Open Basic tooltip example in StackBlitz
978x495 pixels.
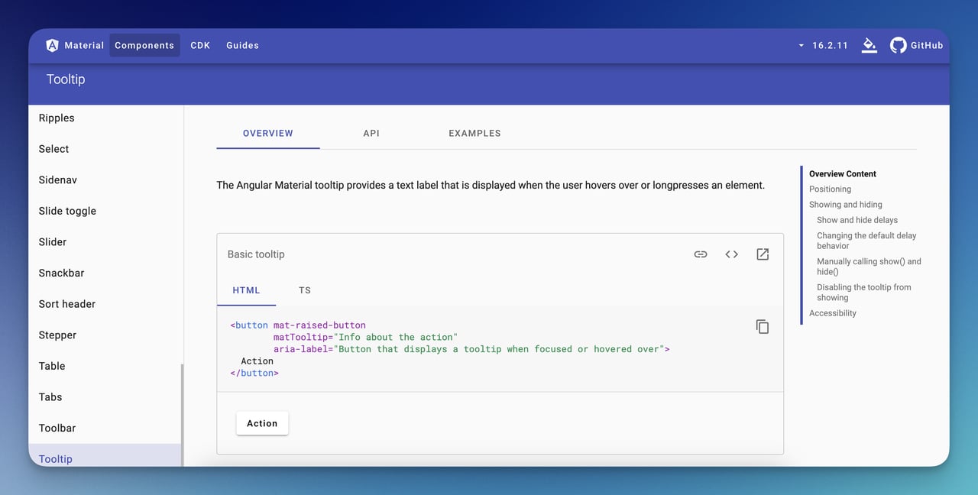click(x=763, y=254)
